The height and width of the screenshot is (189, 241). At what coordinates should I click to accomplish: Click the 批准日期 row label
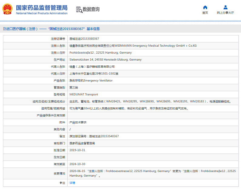(x=59, y=150)
